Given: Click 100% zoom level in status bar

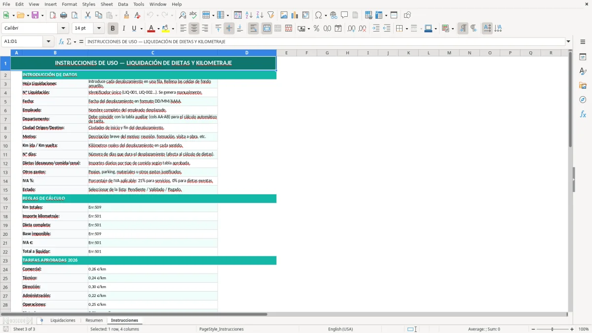Looking at the screenshot, I should tap(584, 329).
